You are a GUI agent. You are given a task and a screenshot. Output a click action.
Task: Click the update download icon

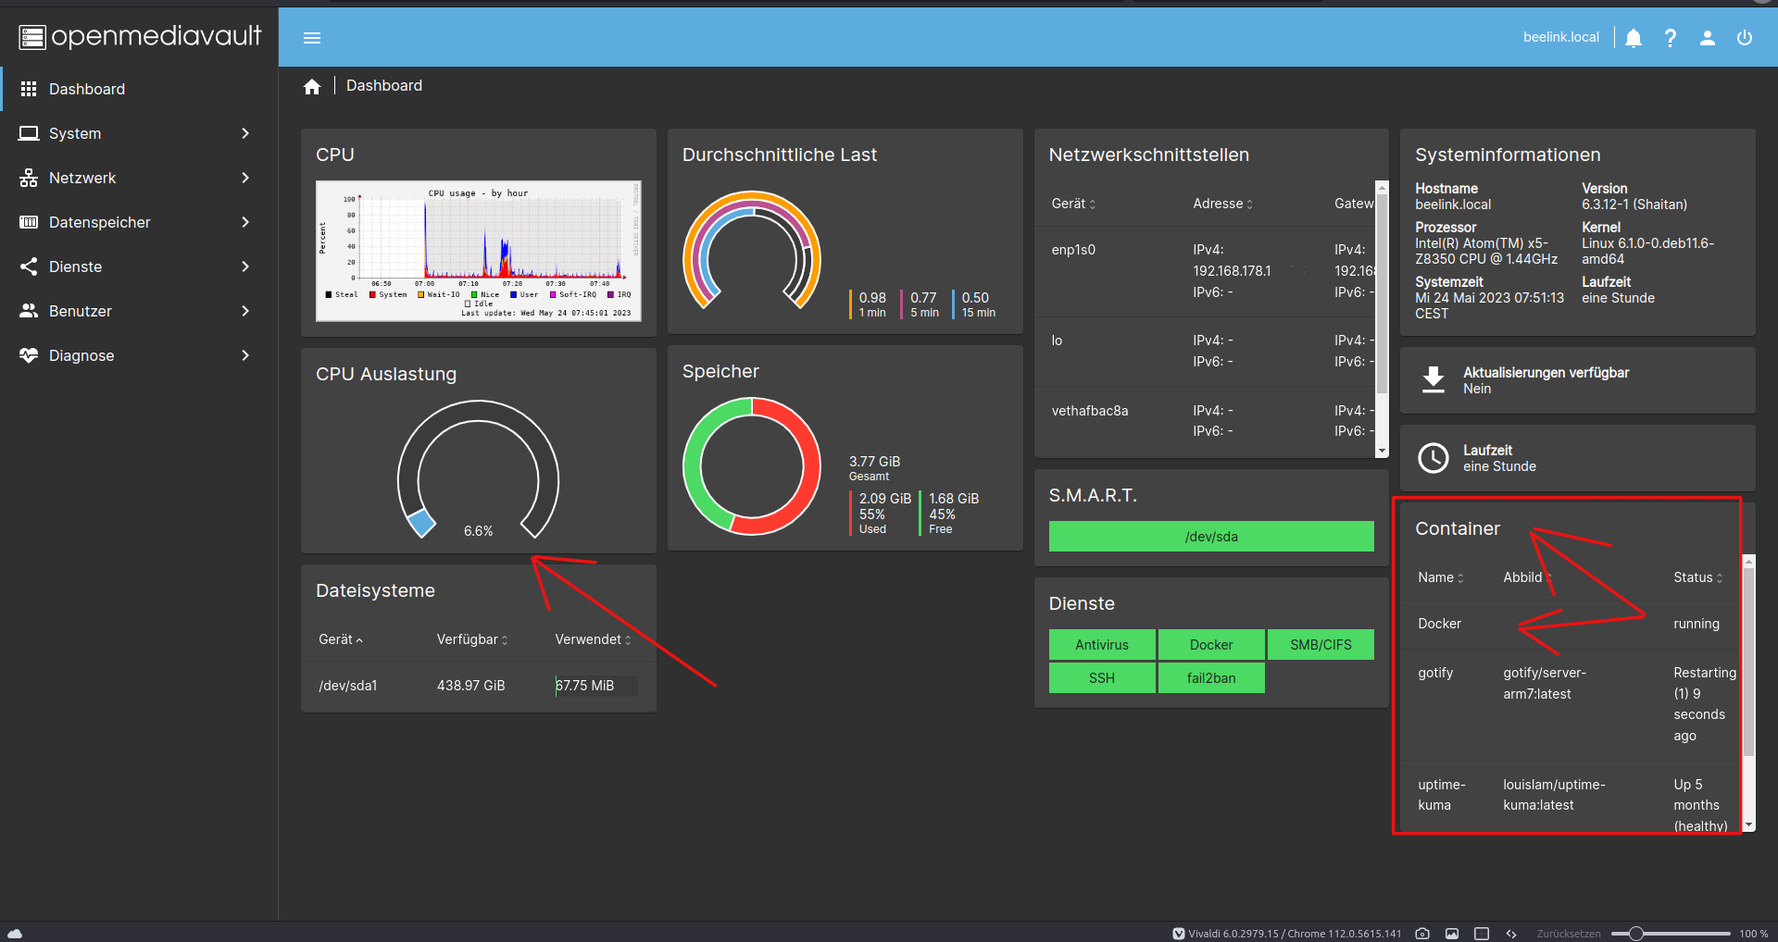pos(1434,380)
